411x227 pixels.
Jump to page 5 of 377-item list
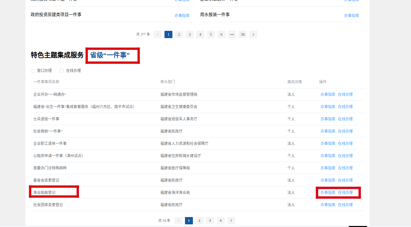pyautogui.click(x=211, y=34)
